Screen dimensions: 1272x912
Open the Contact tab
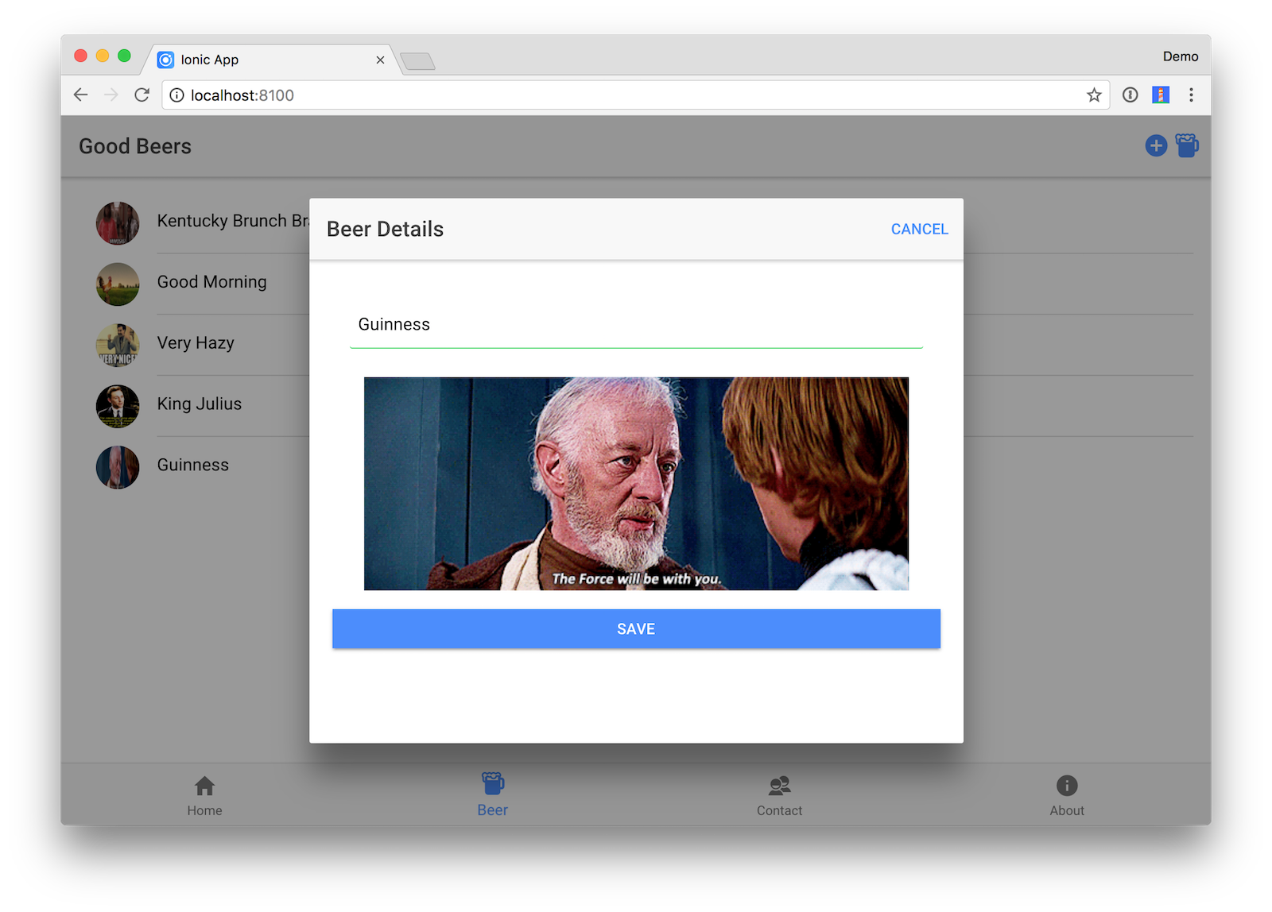coord(779,796)
